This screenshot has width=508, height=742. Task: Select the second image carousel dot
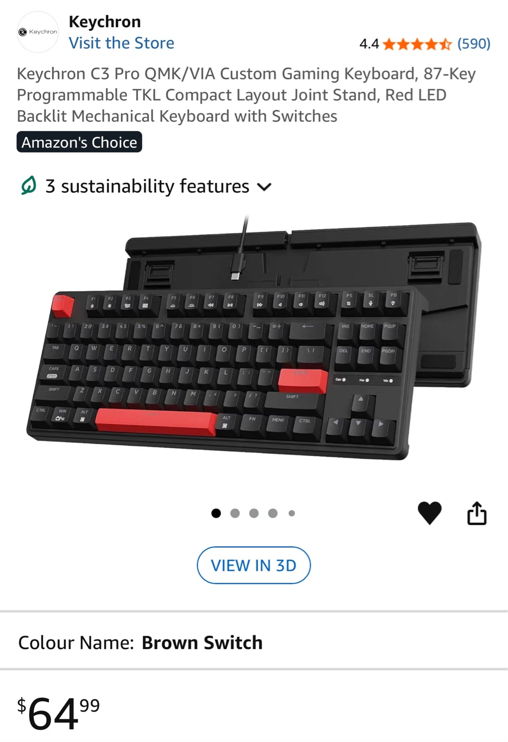click(235, 513)
